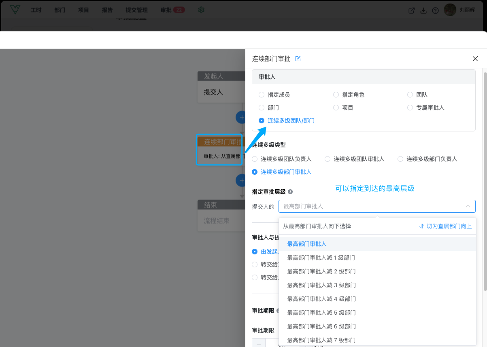
Task: Close the 连续部门审批 panel
Action: tap(475, 59)
